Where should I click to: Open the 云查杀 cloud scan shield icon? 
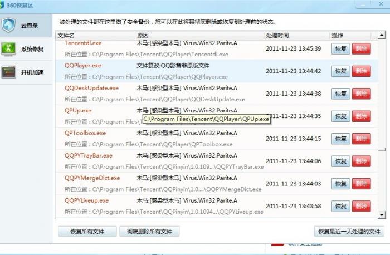point(8,25)
